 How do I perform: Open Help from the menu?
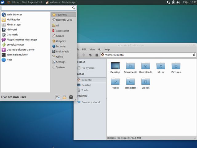click(x=26, y=60)
